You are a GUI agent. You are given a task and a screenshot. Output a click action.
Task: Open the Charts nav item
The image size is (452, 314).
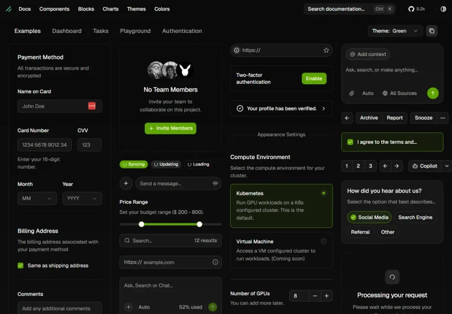point(111,9)
